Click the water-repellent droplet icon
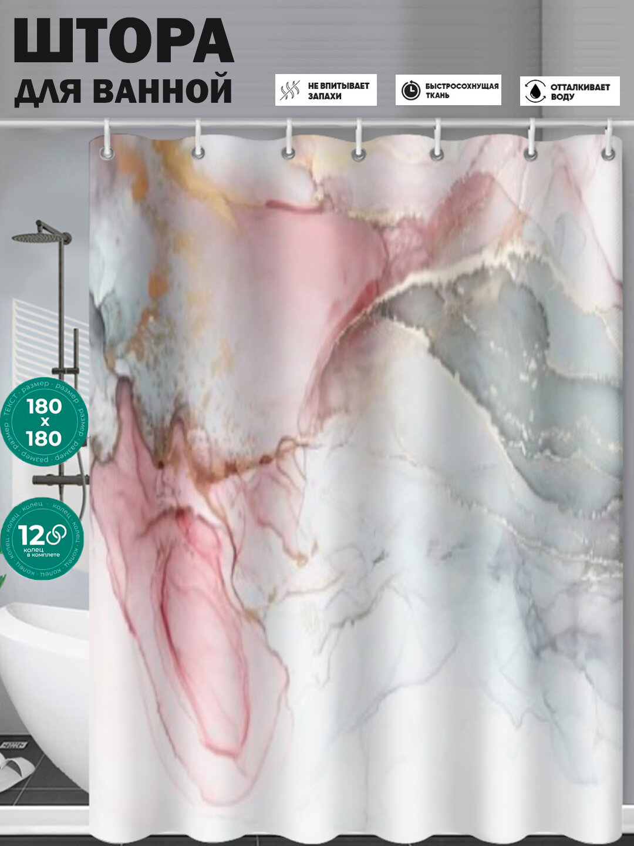The width and height of the screenshot is (634, 846). [535, 91]
